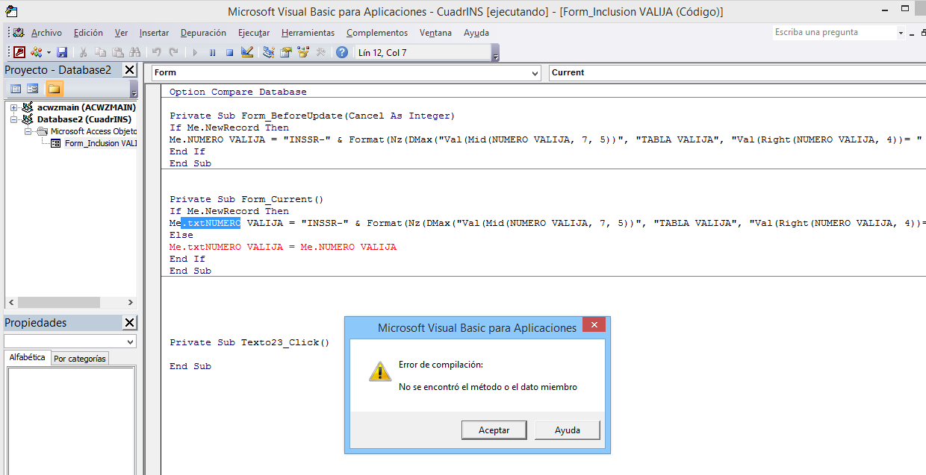Click the Break (pause) icon

click(212, 52)
